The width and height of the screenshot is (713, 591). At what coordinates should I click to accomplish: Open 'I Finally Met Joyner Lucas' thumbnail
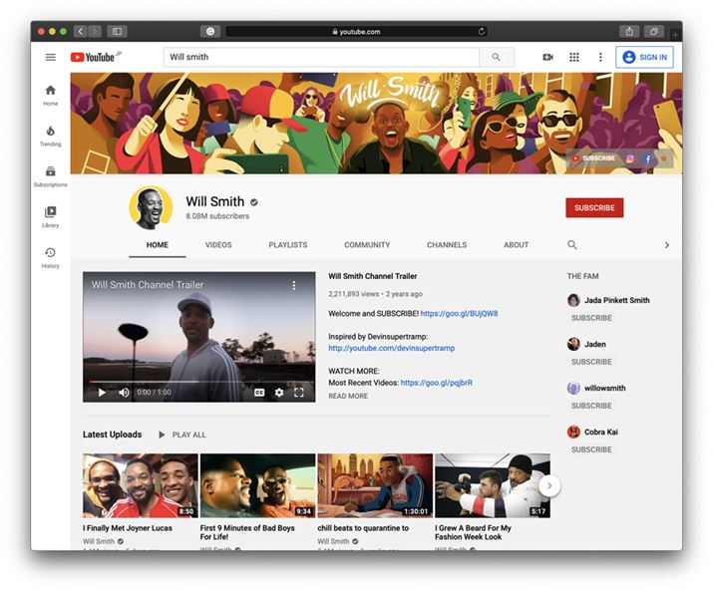point(140,485)
